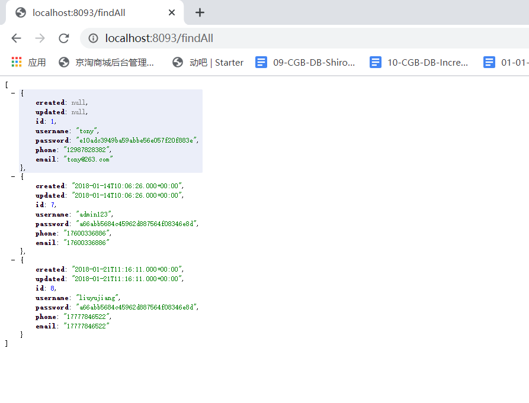Select password value "e10adc3949ba59abbe56e057f20f883e"

[x=136, y=140]
